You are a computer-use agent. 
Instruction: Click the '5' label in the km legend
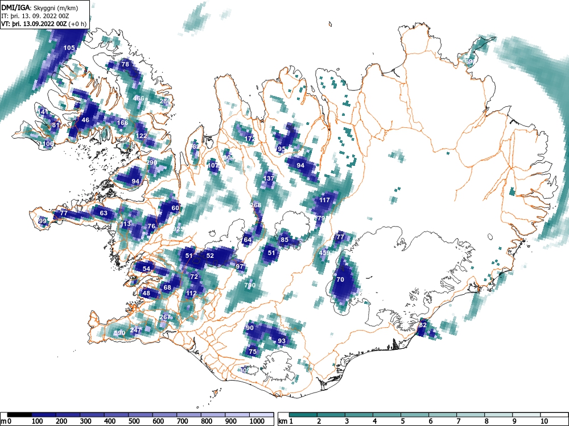[402, 421]
